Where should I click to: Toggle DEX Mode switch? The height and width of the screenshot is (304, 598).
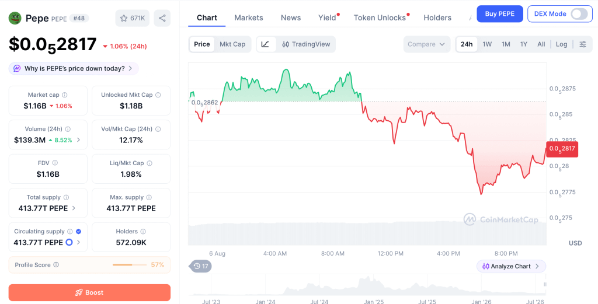(579, 14)
